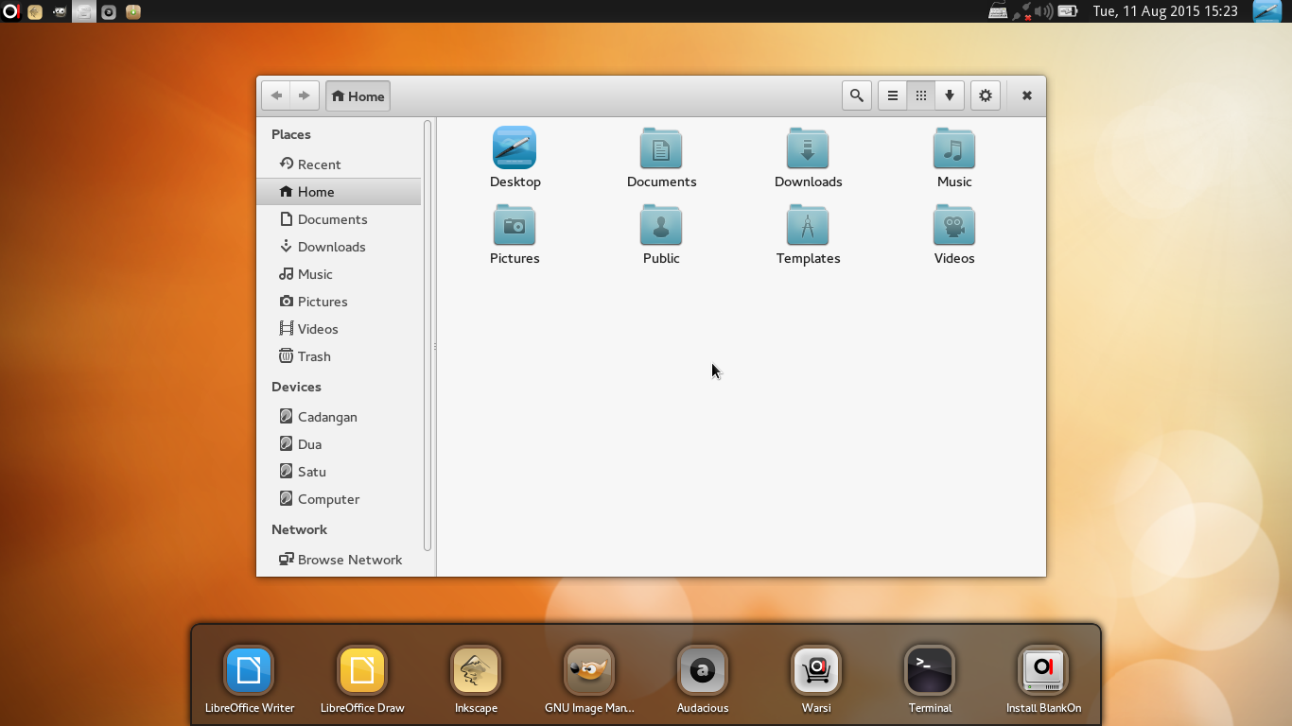Open the gear options dropdown

(x=985, y=95)
